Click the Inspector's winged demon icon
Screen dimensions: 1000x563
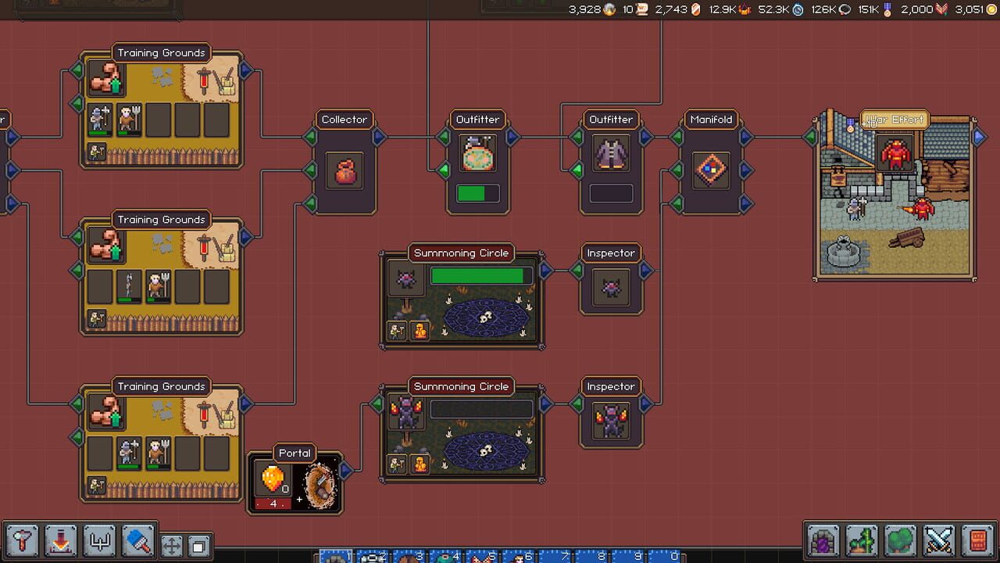(x=611, y=420)
